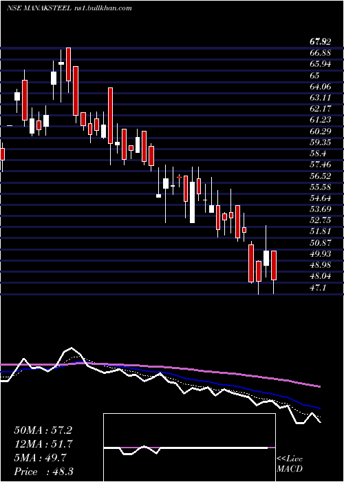Click the last red candlestick on the right
The height and width of the screenshot is (482, 344).
[274, 265]
